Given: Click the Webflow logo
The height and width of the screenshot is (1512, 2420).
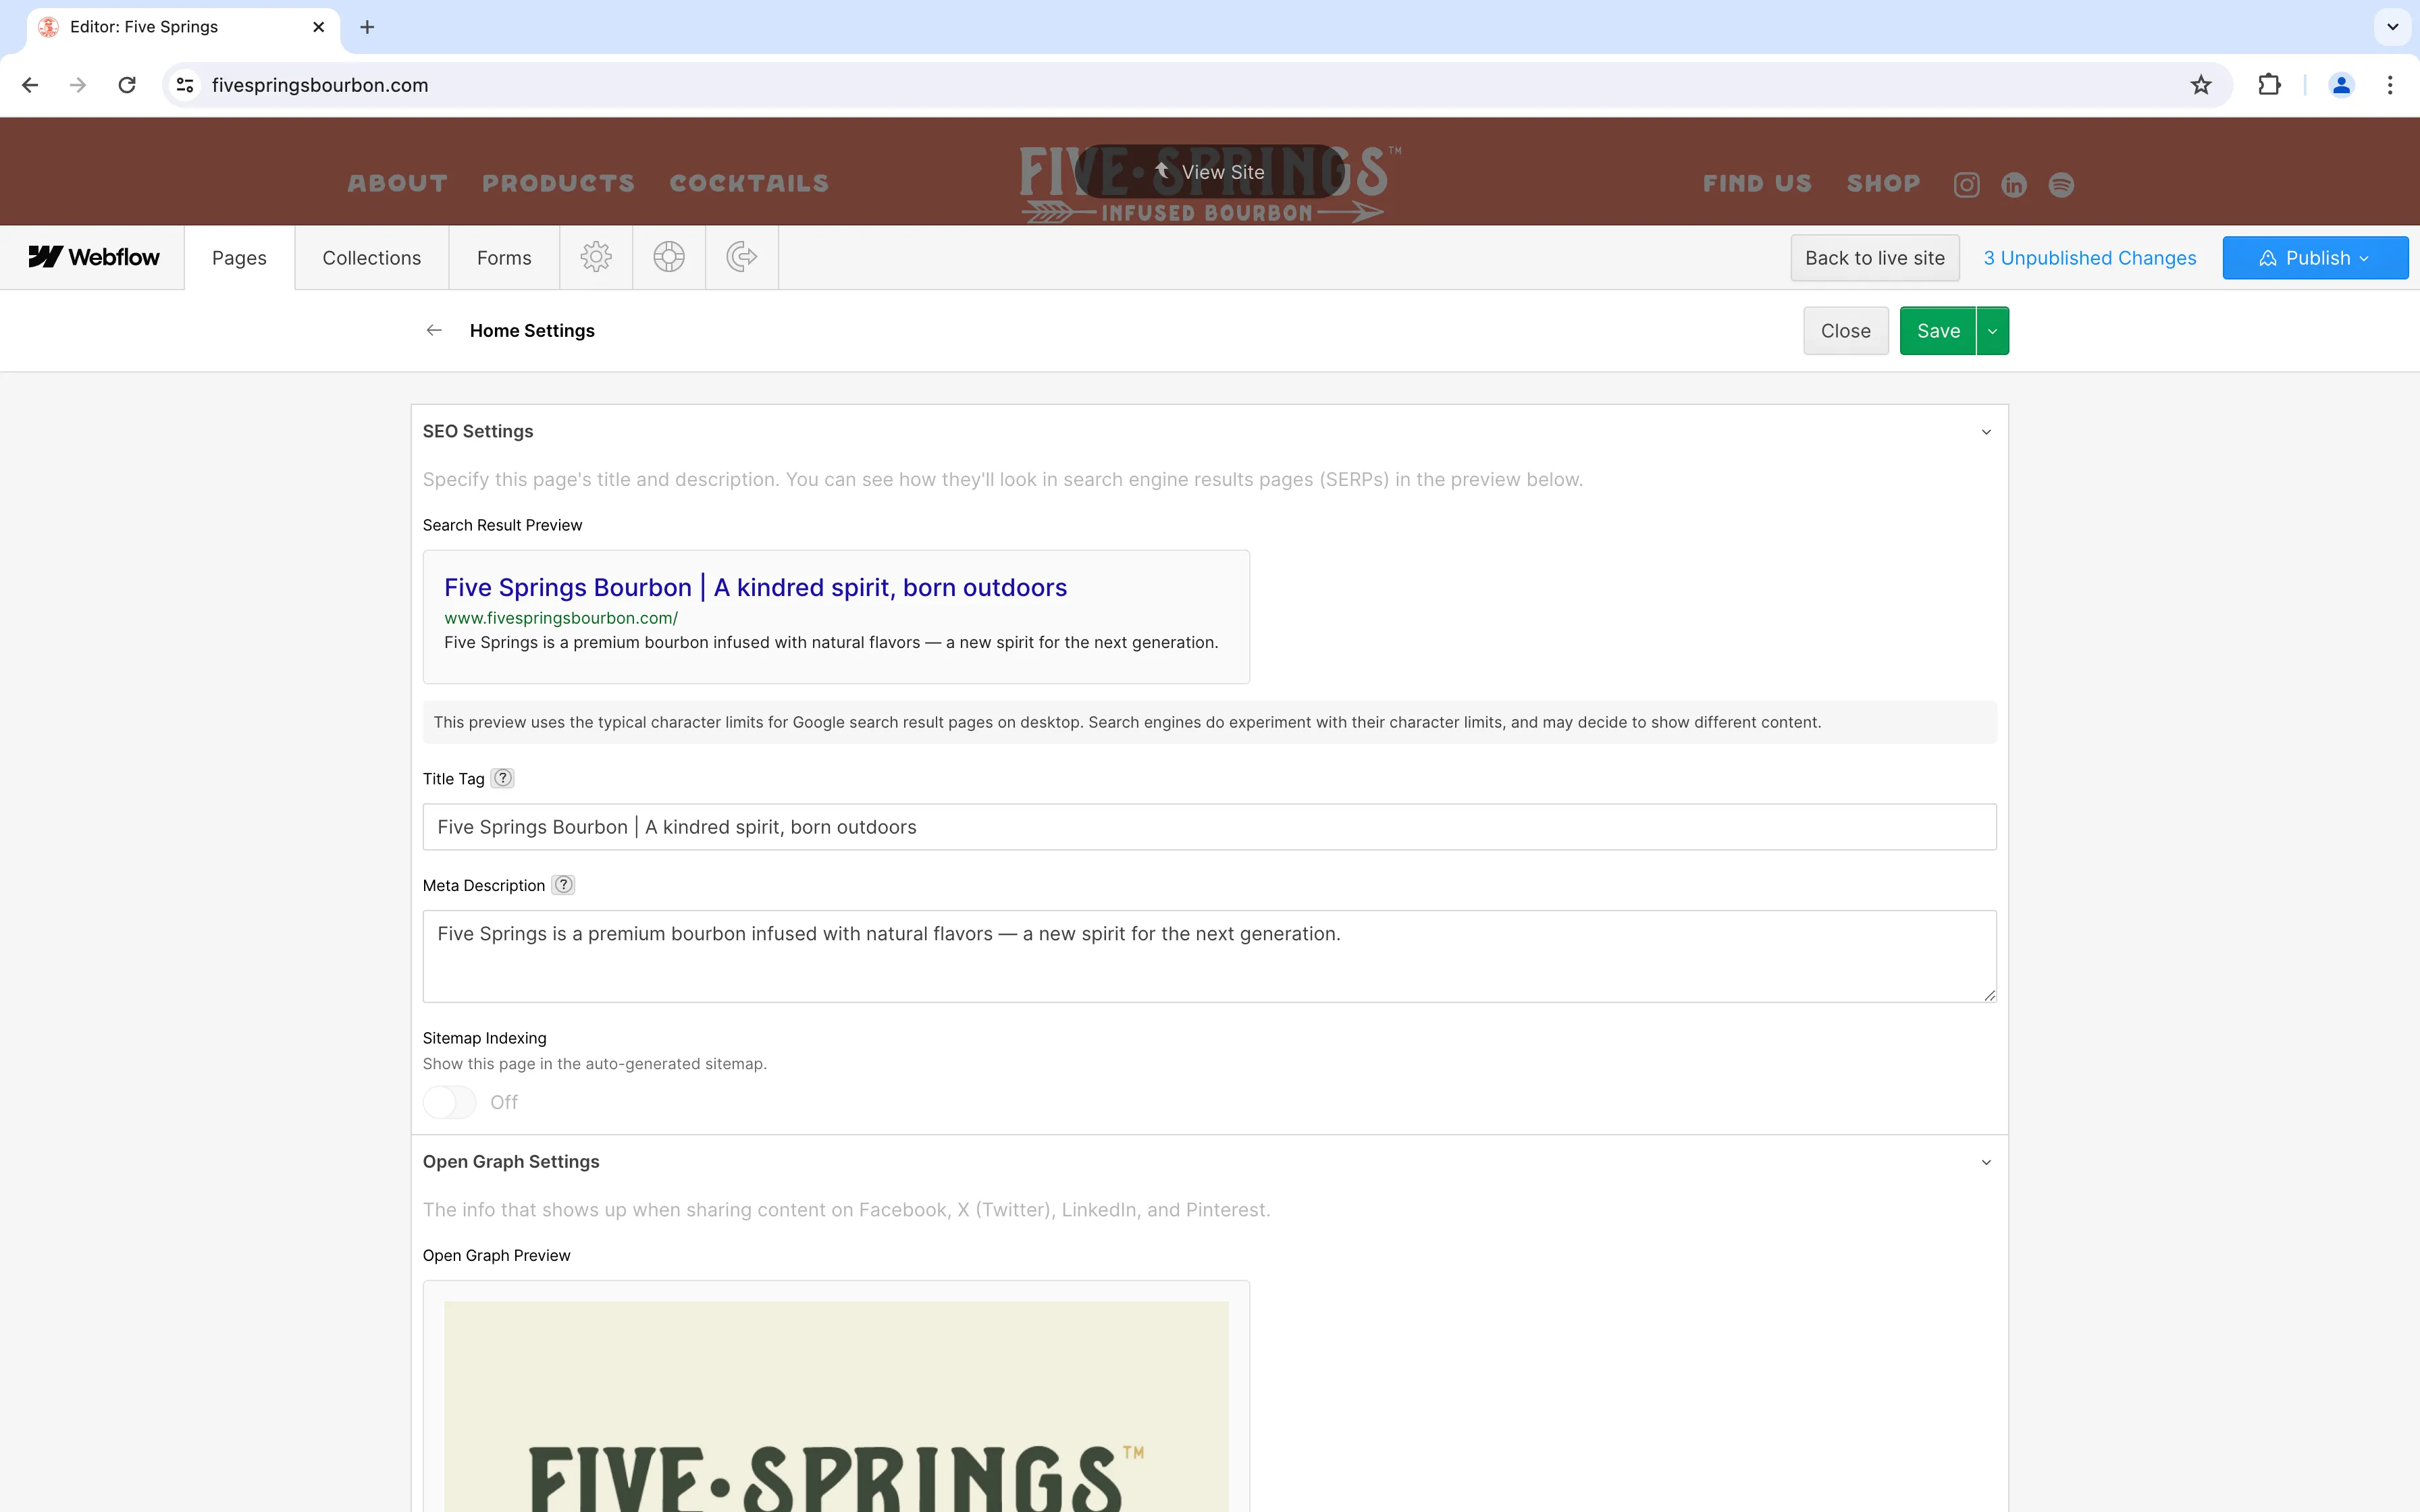Looking at the screenshot, I should (x=95, y=257).
